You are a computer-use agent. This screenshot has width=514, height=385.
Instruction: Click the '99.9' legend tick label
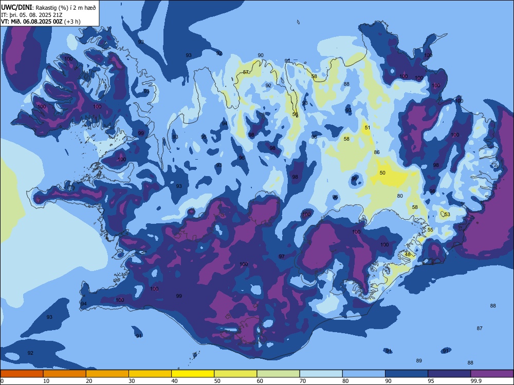click(x=475, y=381)
